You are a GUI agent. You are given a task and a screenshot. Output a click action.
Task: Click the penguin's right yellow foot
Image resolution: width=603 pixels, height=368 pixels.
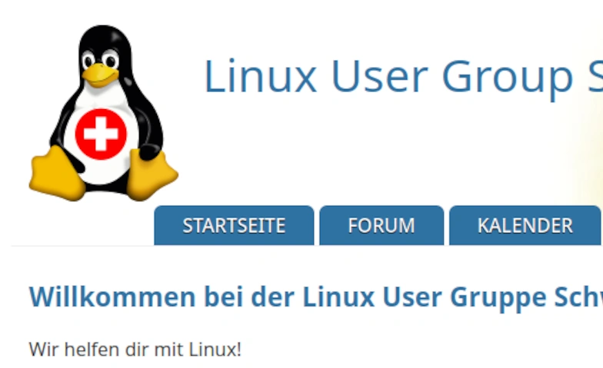(x=152, y=175)
